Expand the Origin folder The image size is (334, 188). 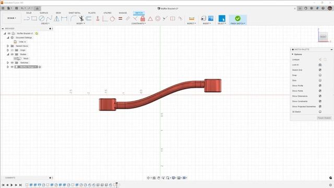(8, 50)
